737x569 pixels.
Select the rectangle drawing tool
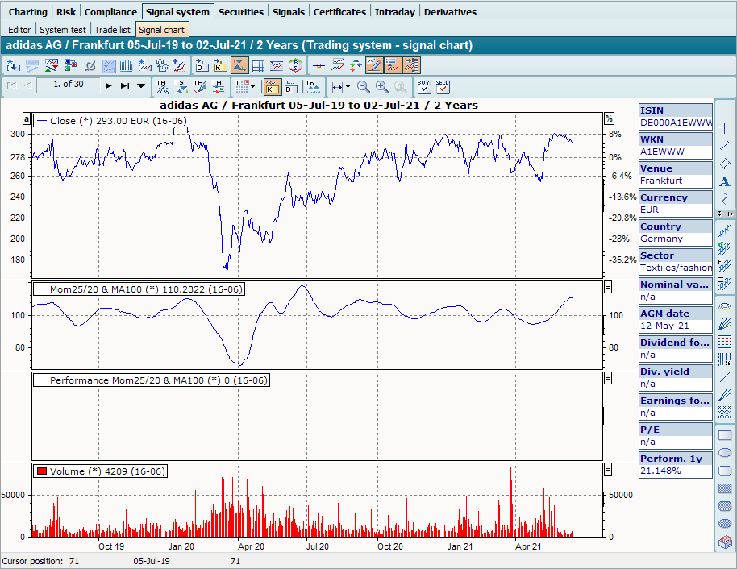pyautogui.click(x=724, y=436)
